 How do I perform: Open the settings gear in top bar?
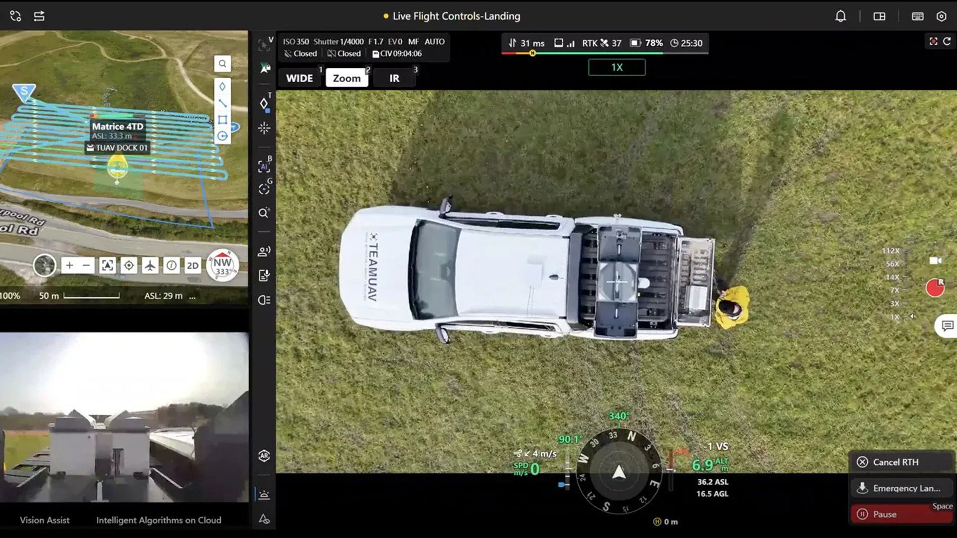941,16
